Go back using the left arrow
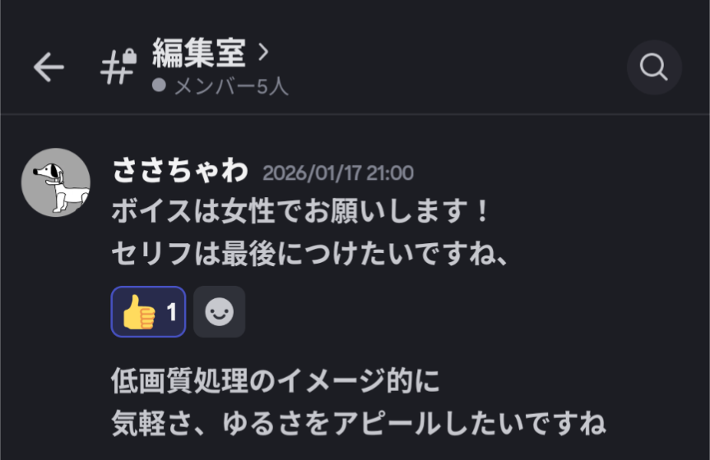Screen dimensions: 710x460 tap(49, 67)
